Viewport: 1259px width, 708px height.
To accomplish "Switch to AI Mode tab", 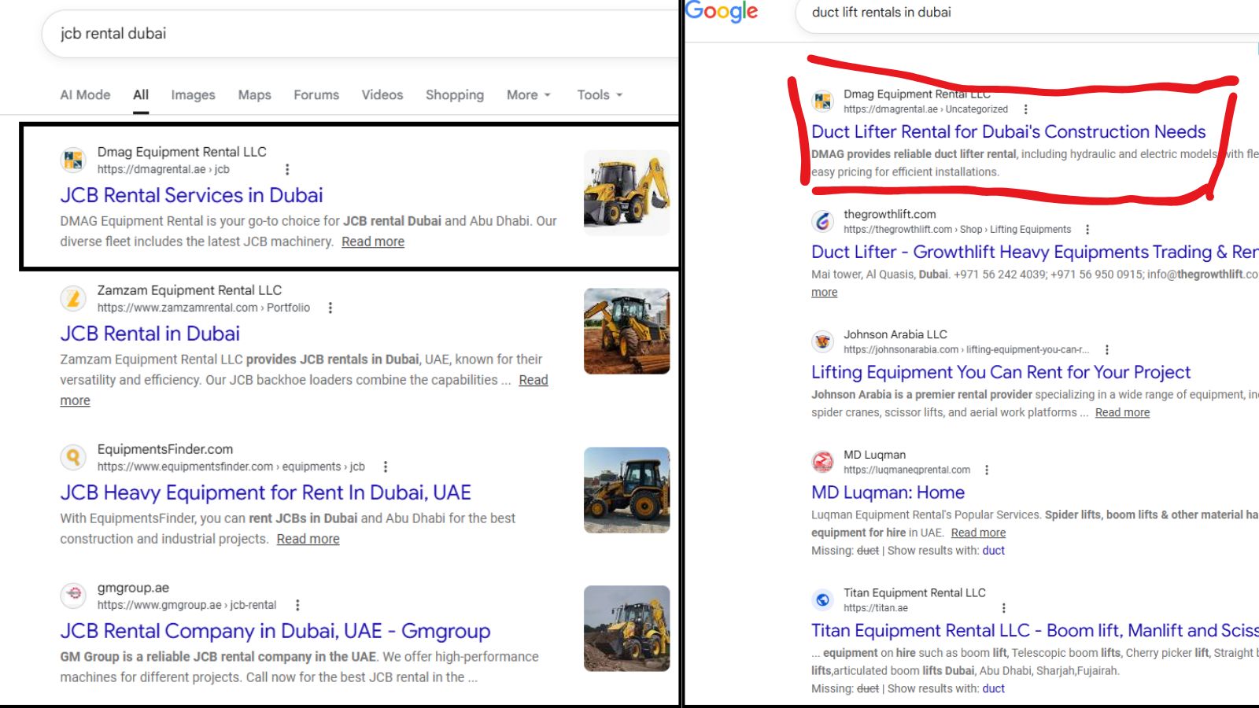I will point(85,94).
